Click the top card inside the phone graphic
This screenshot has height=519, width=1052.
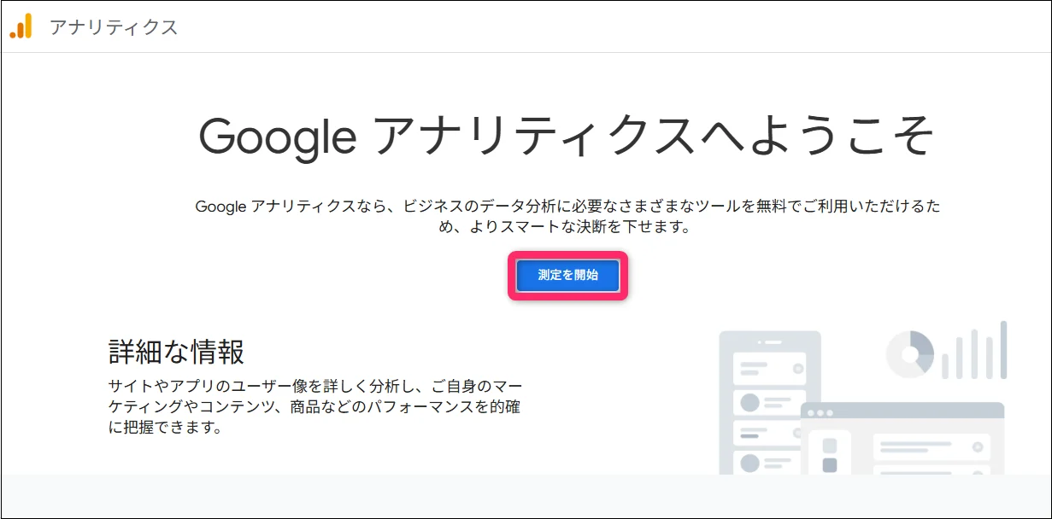[x=770, y=370]
